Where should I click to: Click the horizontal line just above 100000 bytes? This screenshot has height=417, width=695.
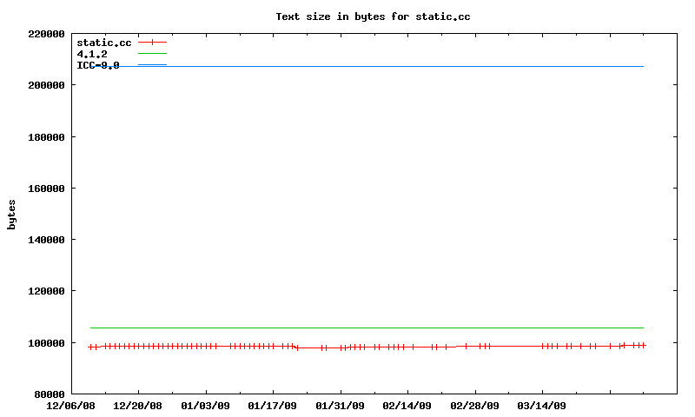pyautogui.click(x=365, y=328)
